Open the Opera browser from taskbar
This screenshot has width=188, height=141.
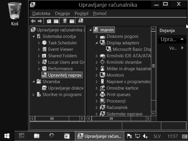tap(52, 136)
